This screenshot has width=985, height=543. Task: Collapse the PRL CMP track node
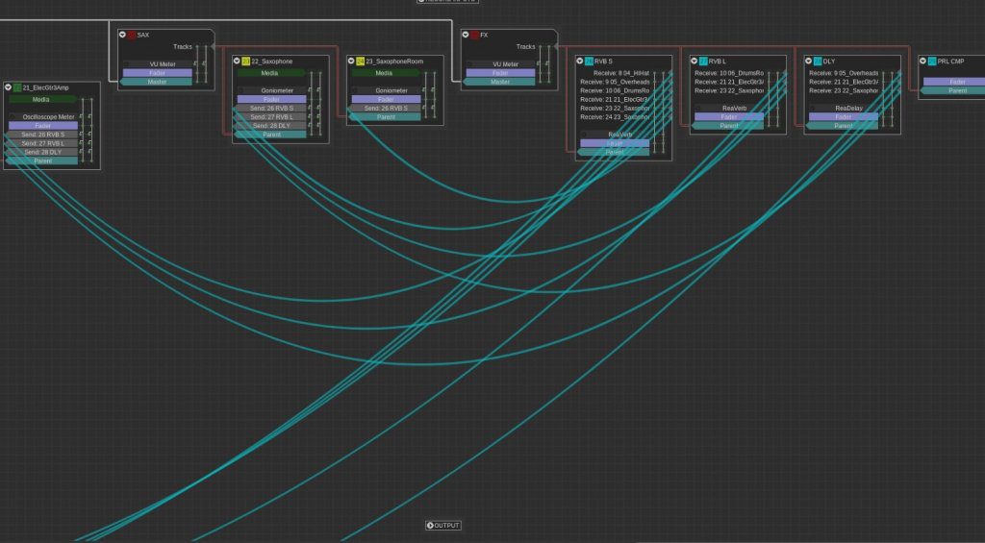(x=923, y=61)
